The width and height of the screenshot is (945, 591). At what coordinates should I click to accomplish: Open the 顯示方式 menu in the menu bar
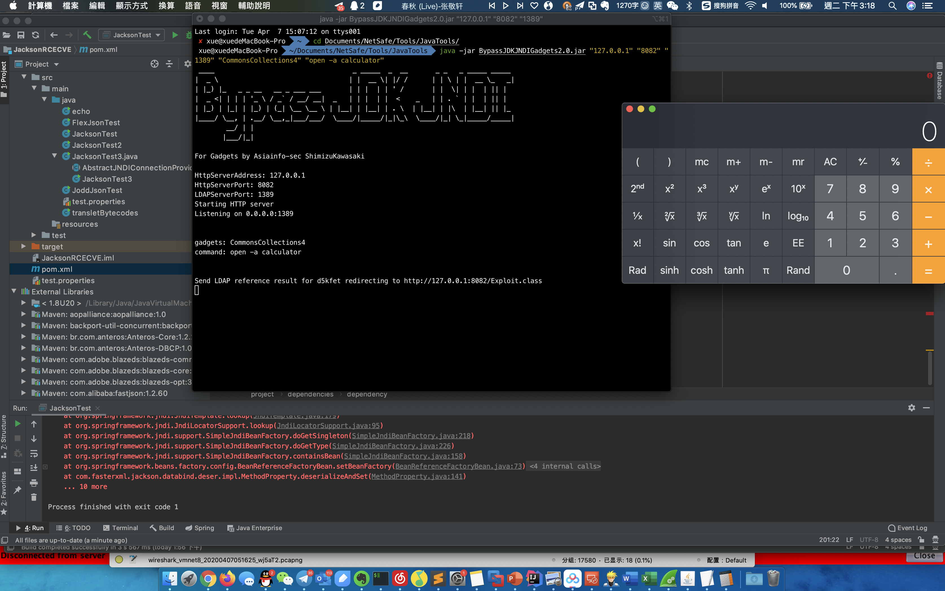click(x=131, y=5)
